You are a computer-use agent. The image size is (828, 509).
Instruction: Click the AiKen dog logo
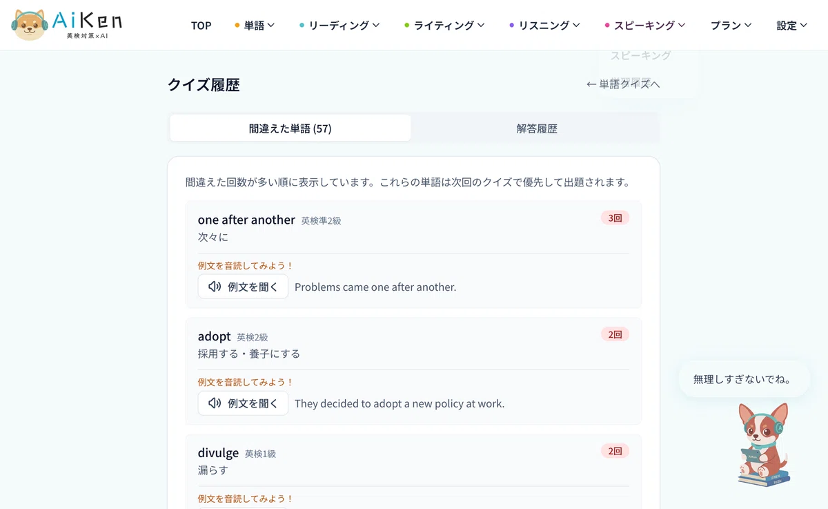click(66, 25)
